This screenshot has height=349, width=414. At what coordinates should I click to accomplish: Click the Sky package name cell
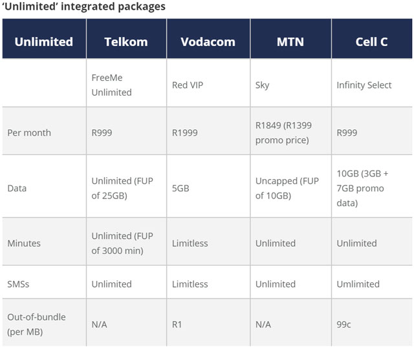click(x=263, y=85)
